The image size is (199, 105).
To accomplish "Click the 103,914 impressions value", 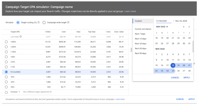I will click(77, 52).
